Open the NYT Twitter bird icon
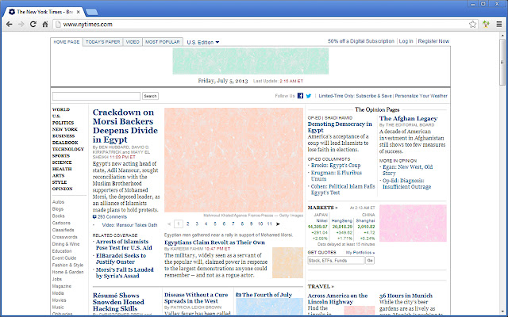The height and width of the screenshot is (317, 508). coord(309,96)
